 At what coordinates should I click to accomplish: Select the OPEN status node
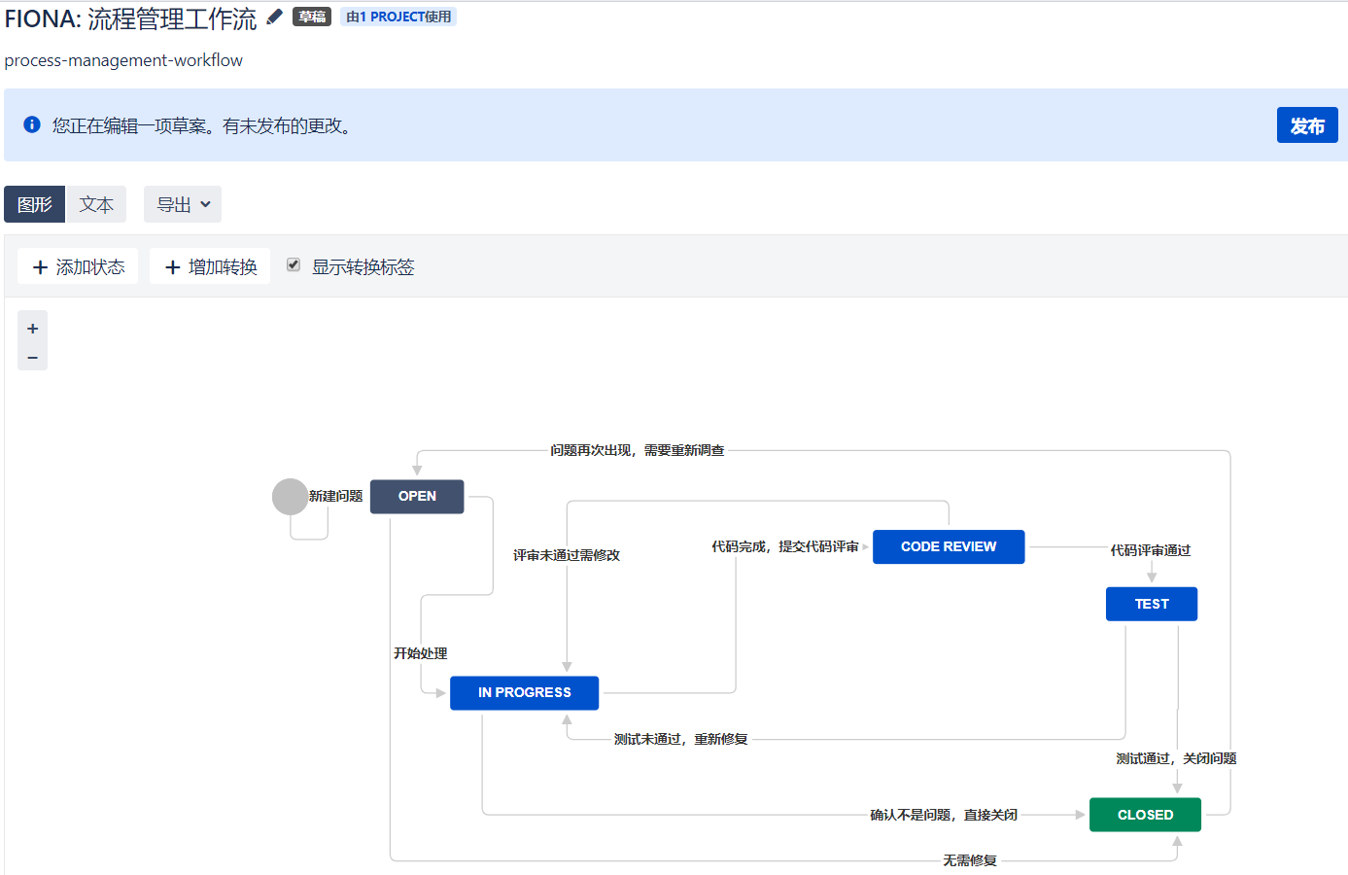point(417,496)
